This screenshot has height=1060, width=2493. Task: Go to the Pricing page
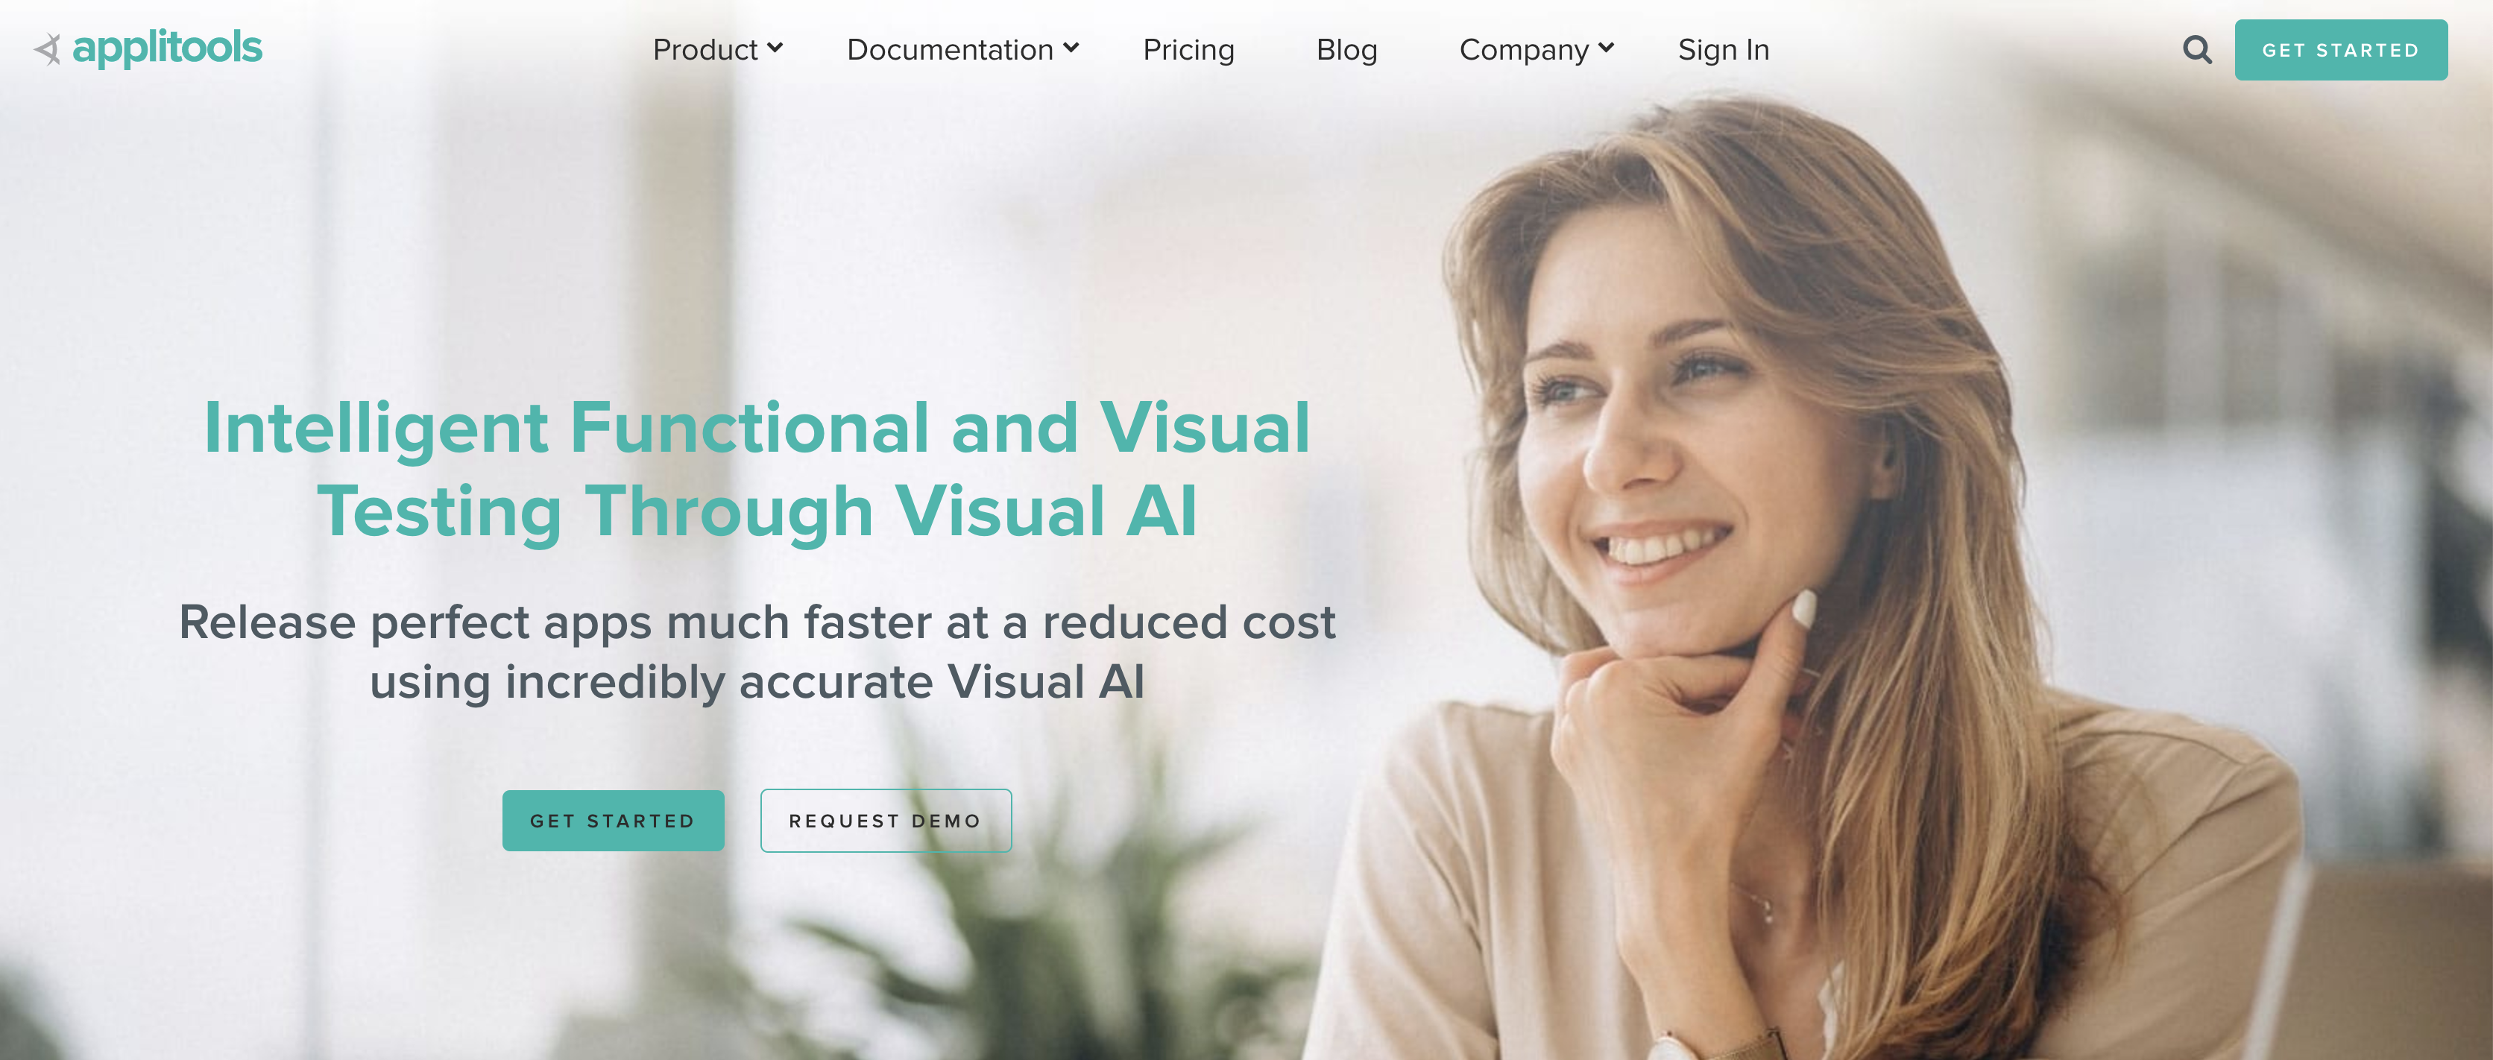pos(1188,49)
